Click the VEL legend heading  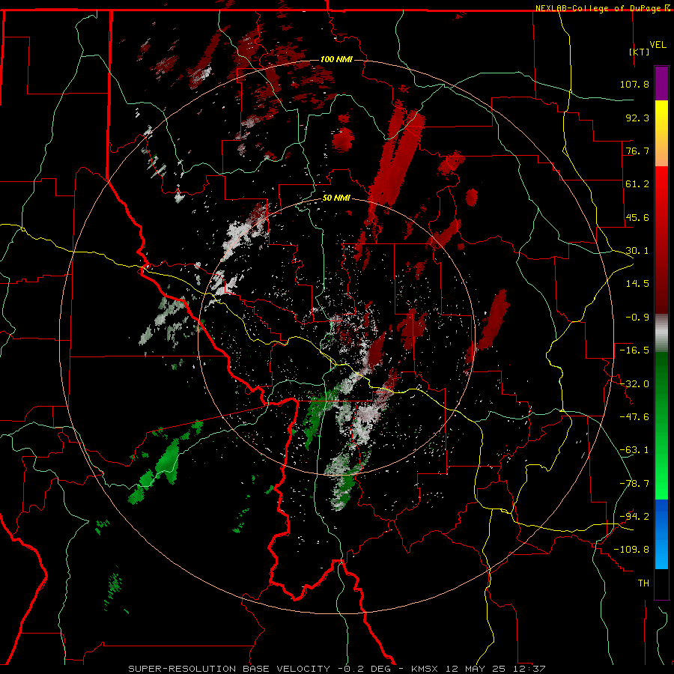coord(658,45)
